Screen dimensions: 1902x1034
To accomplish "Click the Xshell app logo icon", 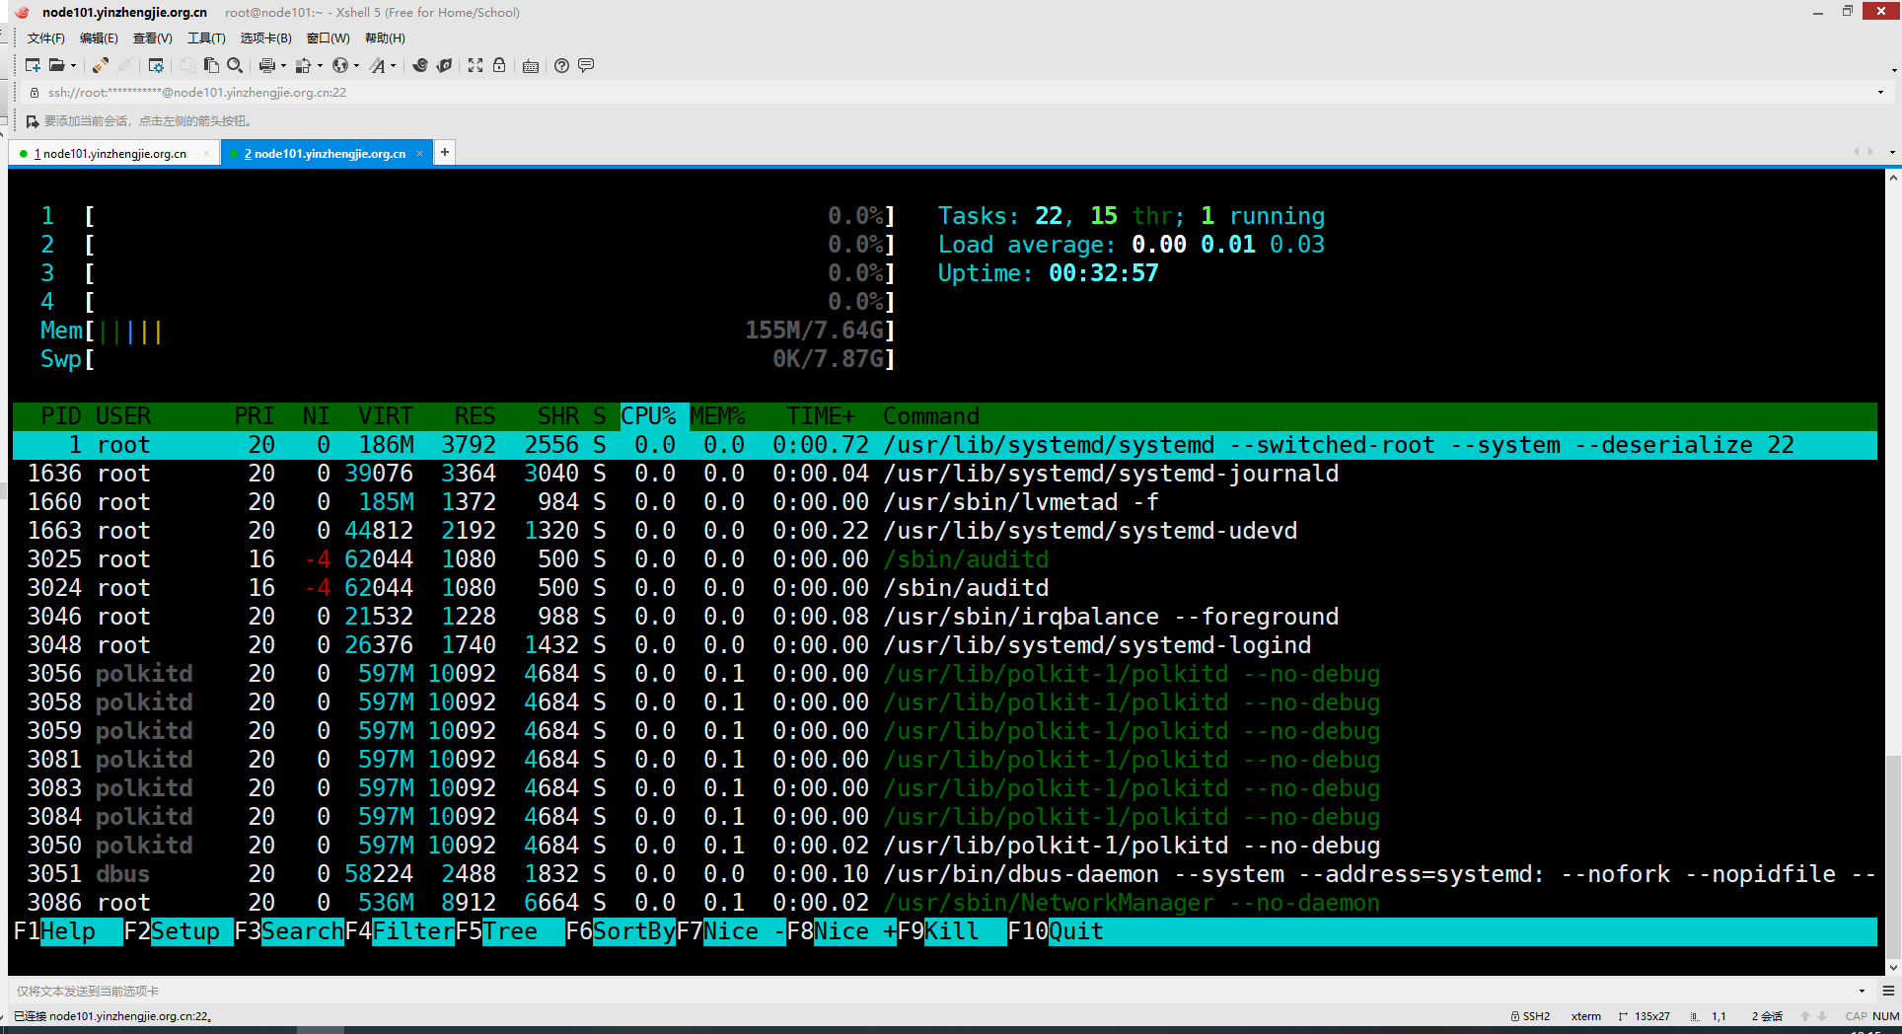I will tap(22, 12).
